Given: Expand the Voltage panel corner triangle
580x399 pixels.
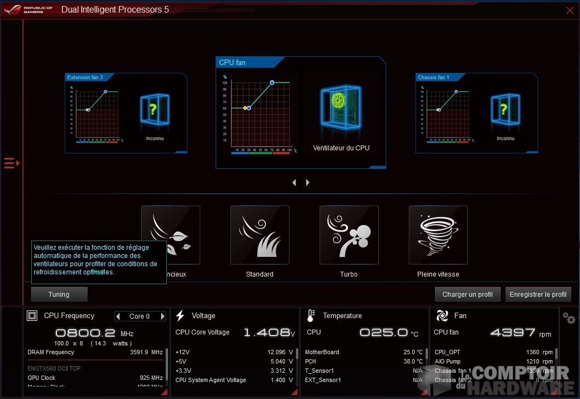Looking at the screenshot, I should [294, 392].
